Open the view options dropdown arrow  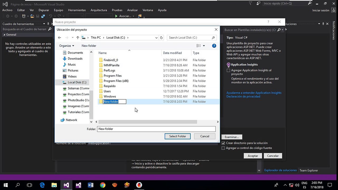click(204, 46)
